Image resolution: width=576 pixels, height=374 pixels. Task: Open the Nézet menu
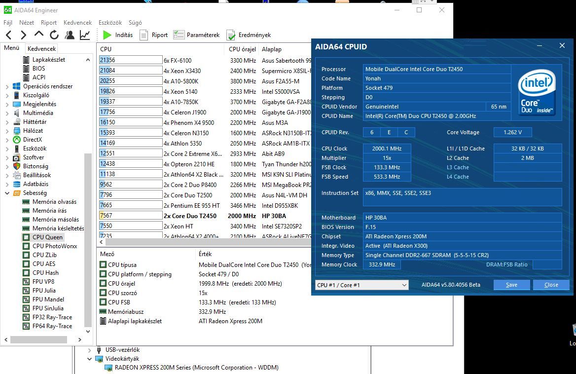(27, 23)
